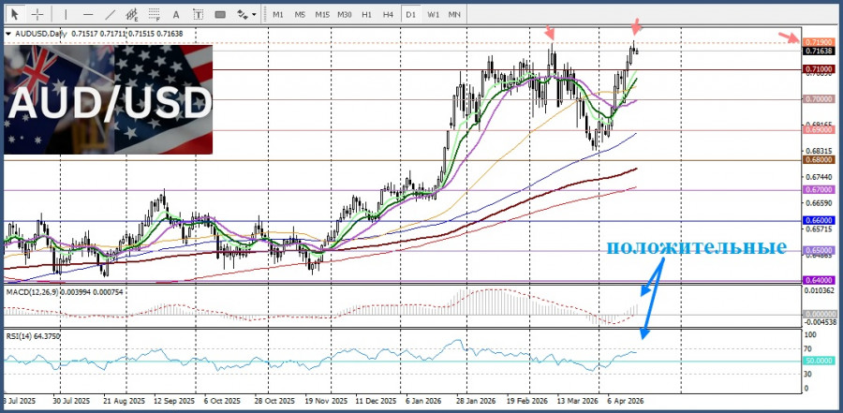The image size is (843, 413).
Task: Click the MN monthly timeframe button
Action: [454, 14]
